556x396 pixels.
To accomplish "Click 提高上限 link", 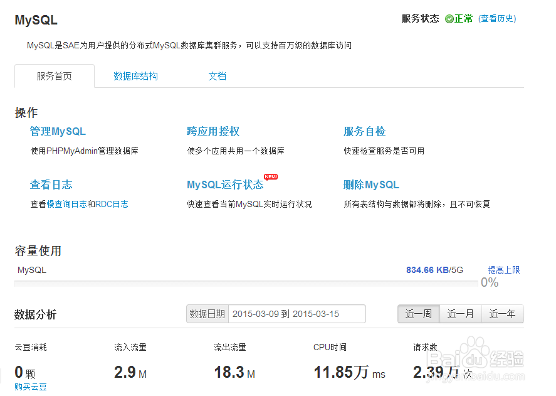I will [x=504, y=270].
